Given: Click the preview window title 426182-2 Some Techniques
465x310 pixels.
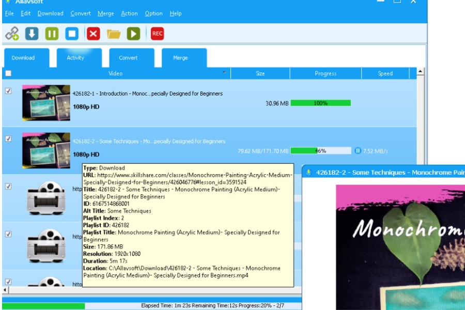Looking at the screenshot, I should point(390,173).
